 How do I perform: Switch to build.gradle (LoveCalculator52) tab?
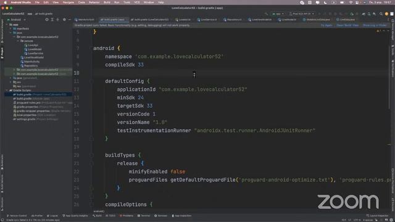coord(149,19)
